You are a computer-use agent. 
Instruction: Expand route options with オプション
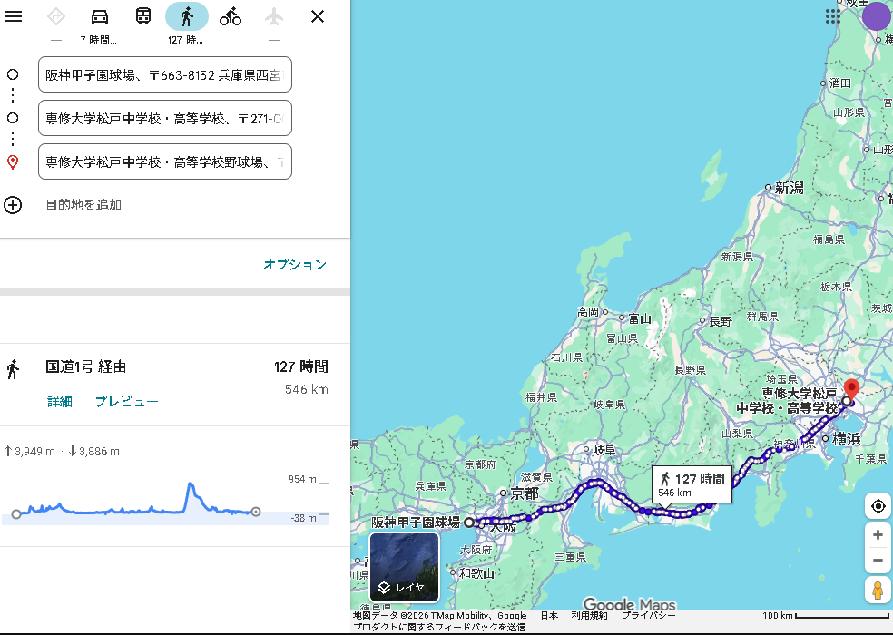[x=295, y=265]
